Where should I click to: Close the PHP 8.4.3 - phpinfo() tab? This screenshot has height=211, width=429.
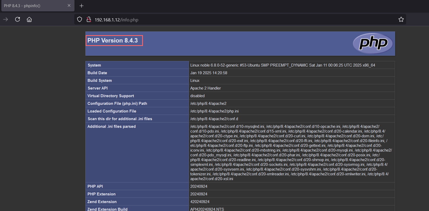point(69,6)
